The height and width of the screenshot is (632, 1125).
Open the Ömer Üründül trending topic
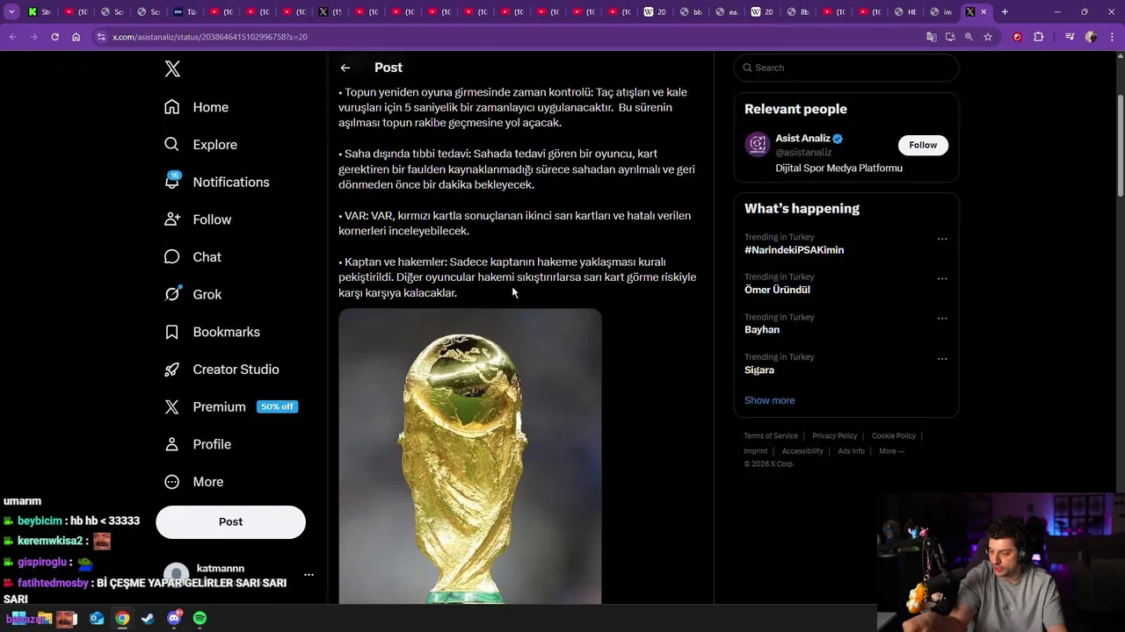[x=777, y=290]
